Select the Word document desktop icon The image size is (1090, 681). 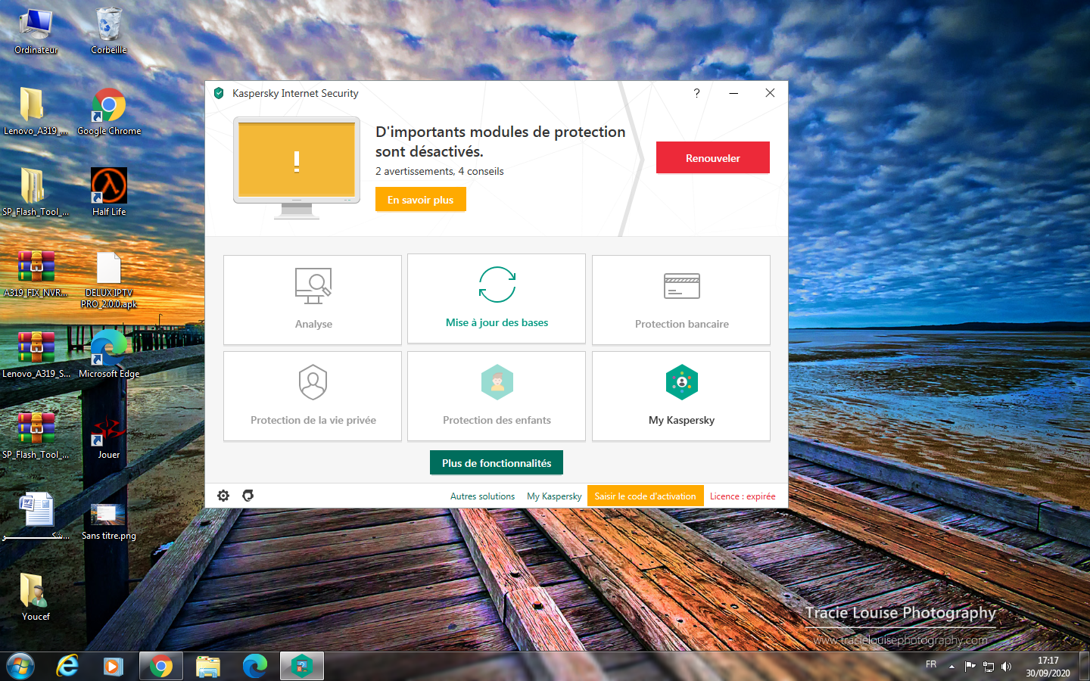click(36, 517)
